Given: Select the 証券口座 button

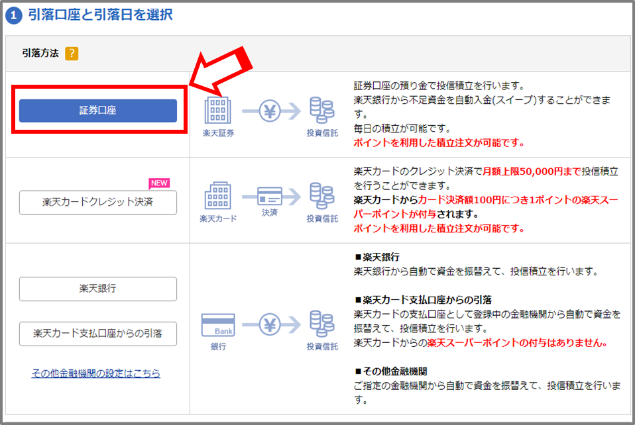Looking at the screenshot, I should click(98, 111).
